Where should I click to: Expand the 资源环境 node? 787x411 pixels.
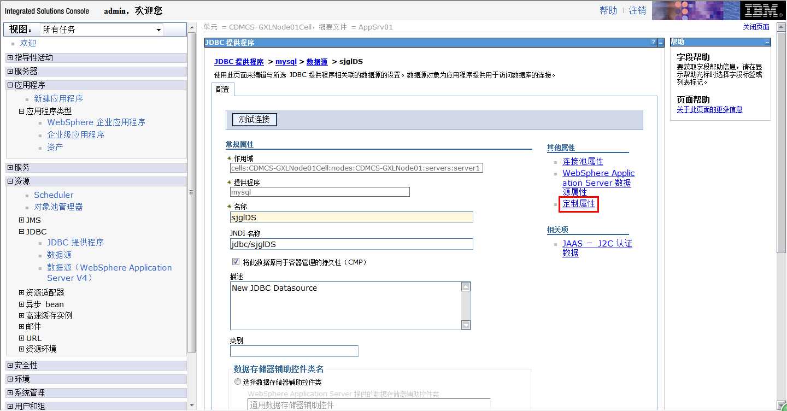(x=22, y=349)
